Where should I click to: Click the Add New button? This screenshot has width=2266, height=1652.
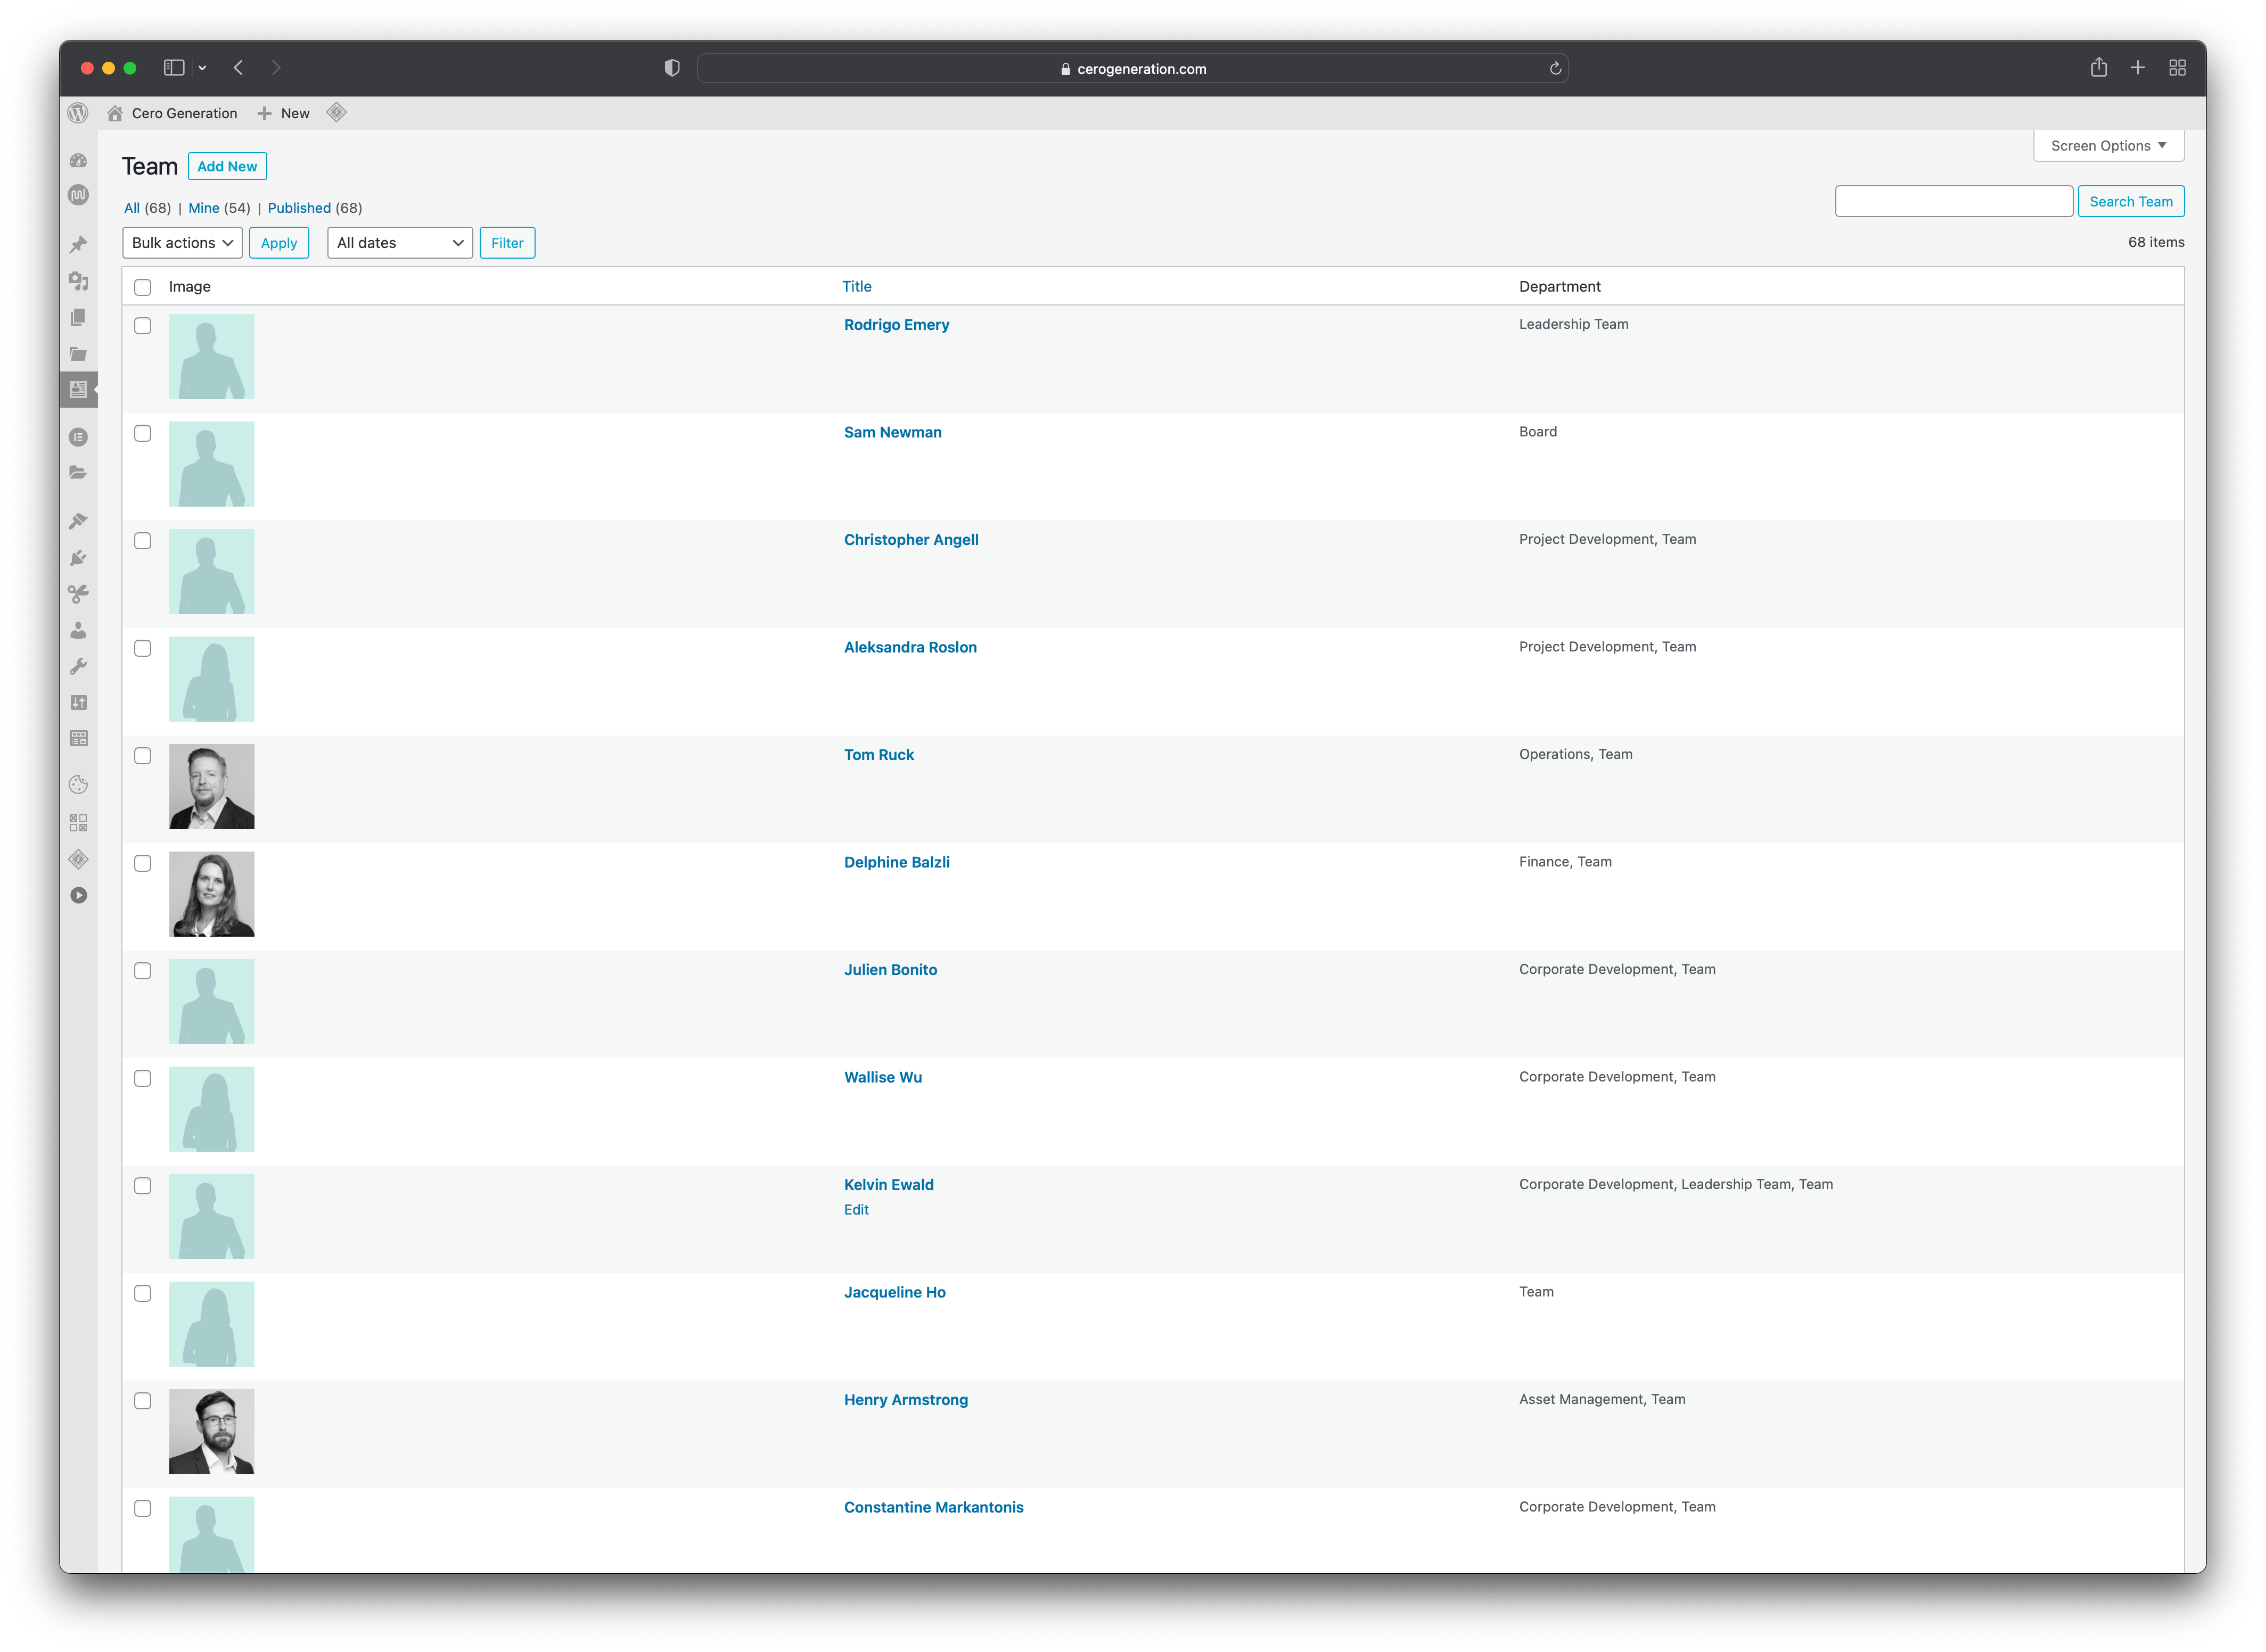point(227,166)
